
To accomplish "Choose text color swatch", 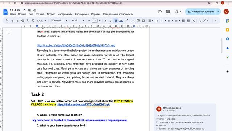I will 121,21.
